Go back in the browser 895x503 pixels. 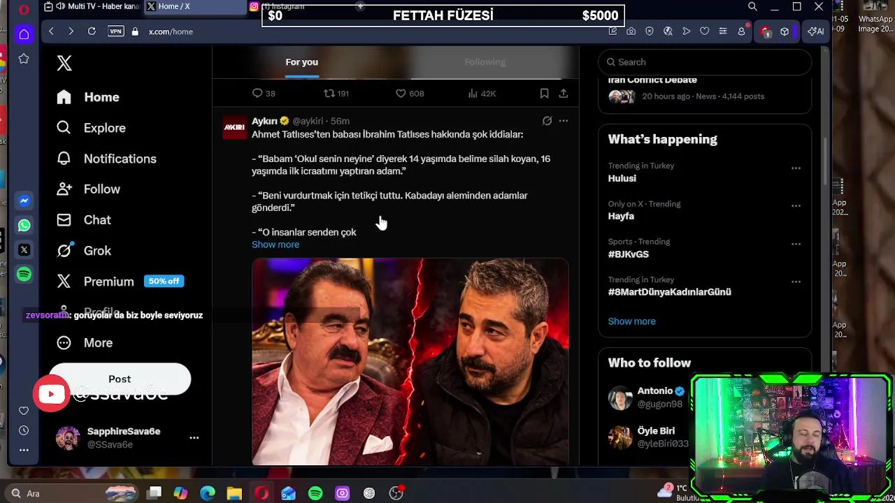coord(51,31)
